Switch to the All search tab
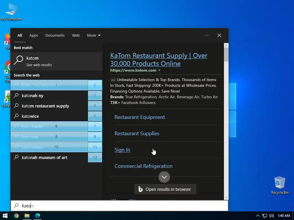The height and width of the screenshot is (220, 294). 20,35
